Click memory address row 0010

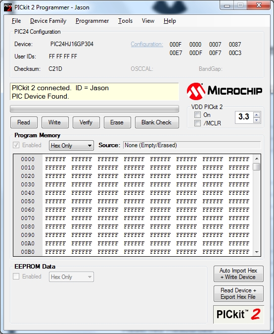[x=28, y=167]
